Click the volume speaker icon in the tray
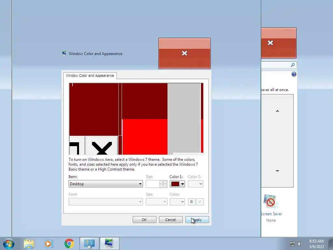This screenshot has height=250, width=333. [300, 244]
